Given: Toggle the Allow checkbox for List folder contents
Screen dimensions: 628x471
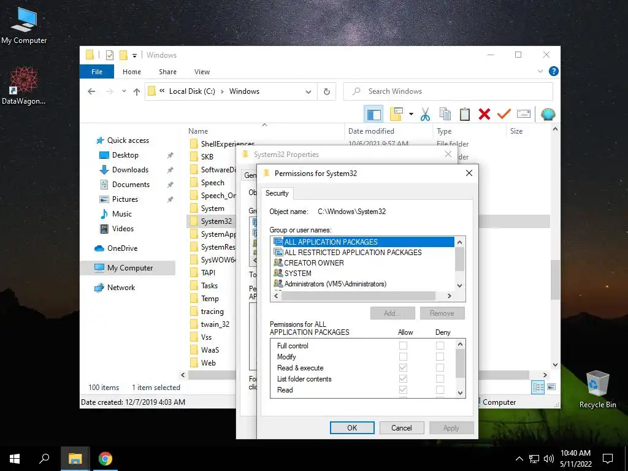Looking at the screenshot, I should click(403, 378).
